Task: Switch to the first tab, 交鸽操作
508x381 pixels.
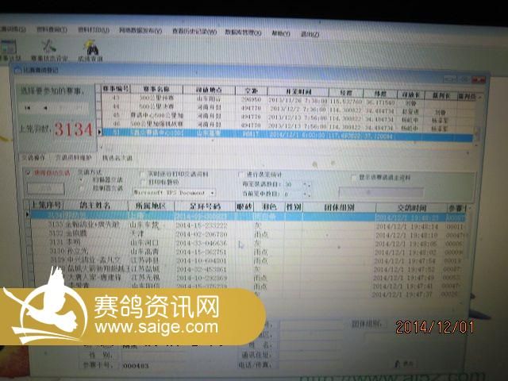Action: point(33,157)
